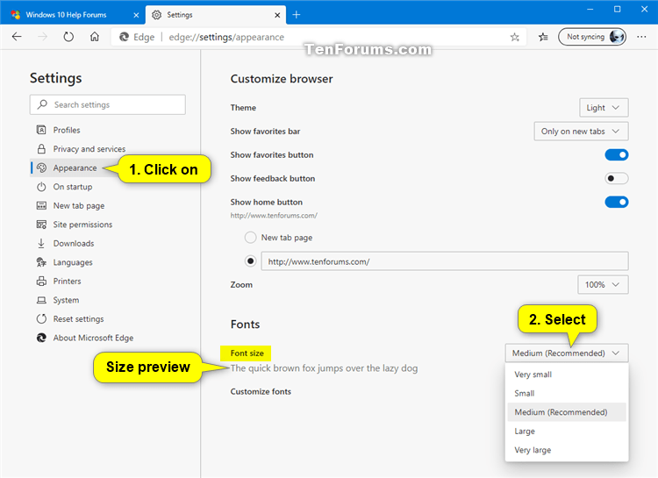Screen dimensions: 658x478
Task: Select the custom URL radio button
Action: (251, 261)
